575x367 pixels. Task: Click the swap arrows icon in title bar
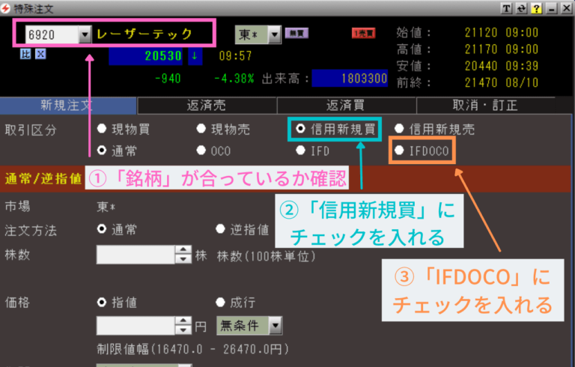(521, 8)
